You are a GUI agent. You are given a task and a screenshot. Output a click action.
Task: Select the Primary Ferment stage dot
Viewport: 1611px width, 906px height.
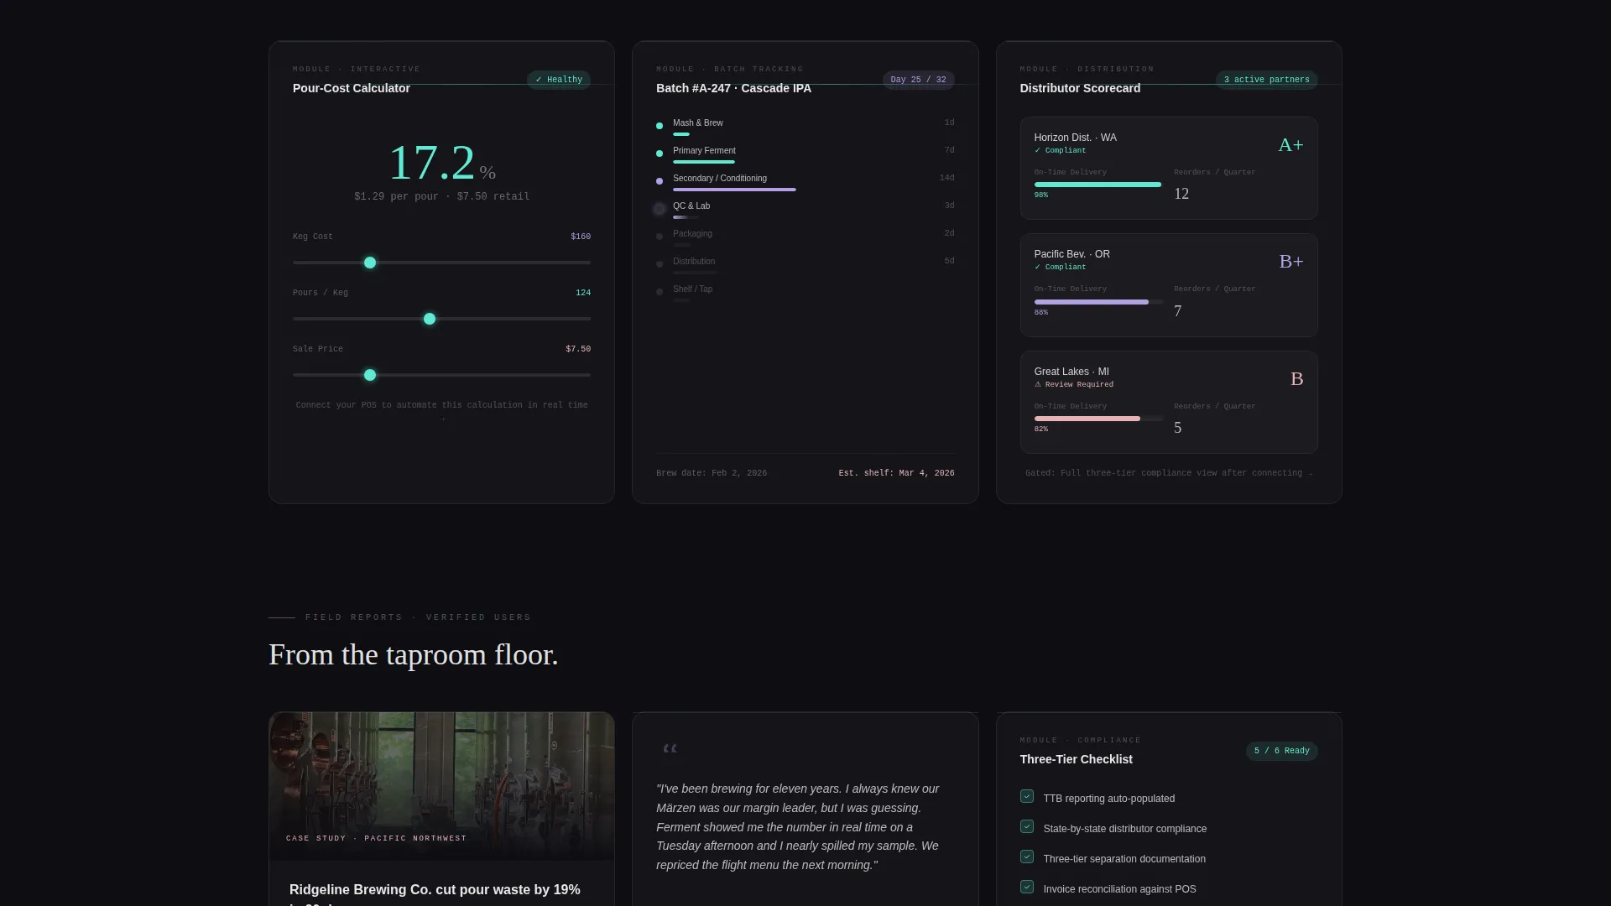660,154
